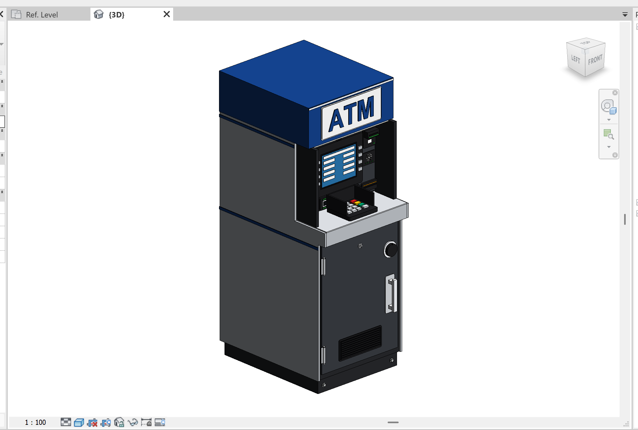This screenshot has width=638, height=430.
Task: Click the Steering Wheels icon in navigation bar
Action: click(609, 107)
